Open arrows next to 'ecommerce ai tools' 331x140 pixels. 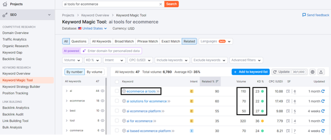[158, 91]
